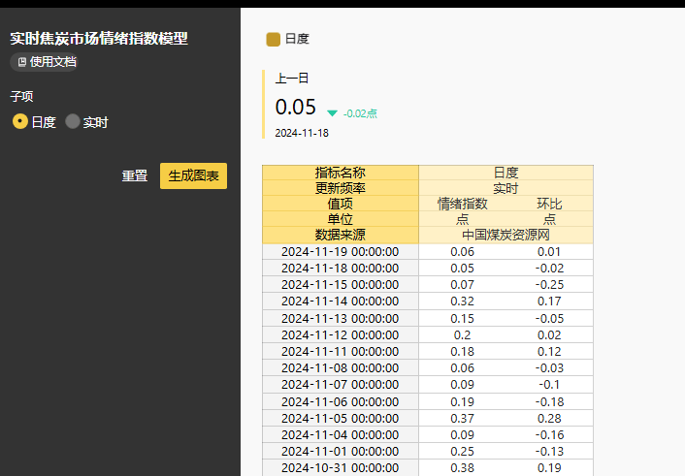685x476 pixels.
Task: Click the 数据来源 header row label
Action: [x=340, y=235]
